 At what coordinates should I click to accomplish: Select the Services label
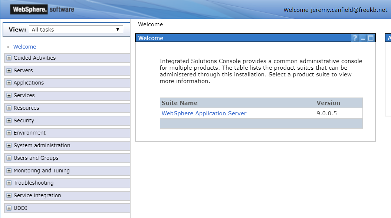pyautogui.click(x=24, y=95)
